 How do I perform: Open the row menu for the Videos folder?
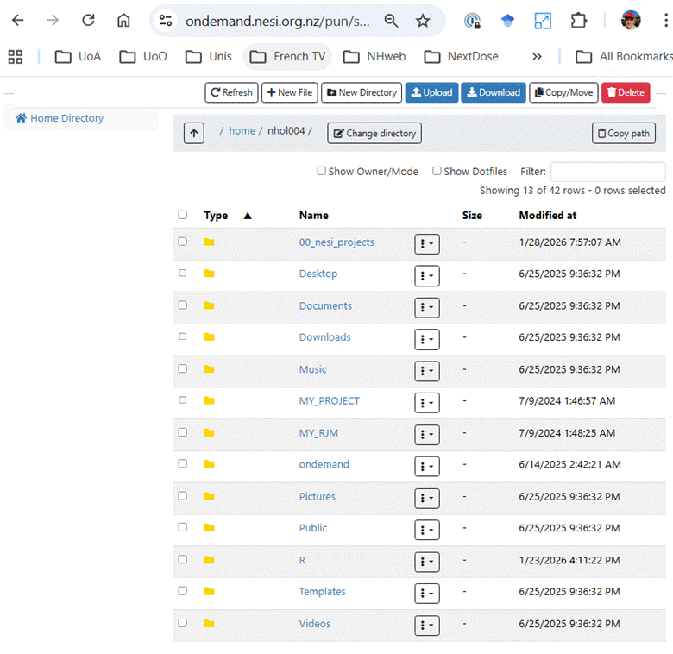click(426, 626)
